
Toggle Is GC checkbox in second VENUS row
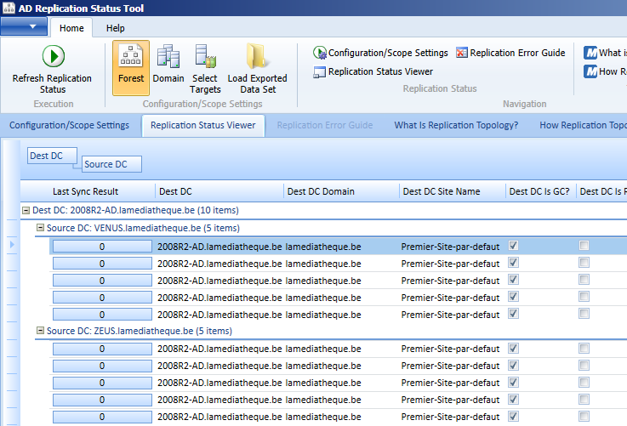pos(514,263)
